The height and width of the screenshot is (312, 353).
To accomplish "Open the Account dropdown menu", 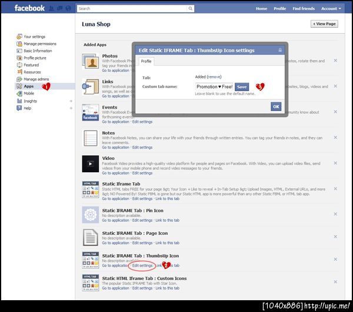I will pos(331,9).
